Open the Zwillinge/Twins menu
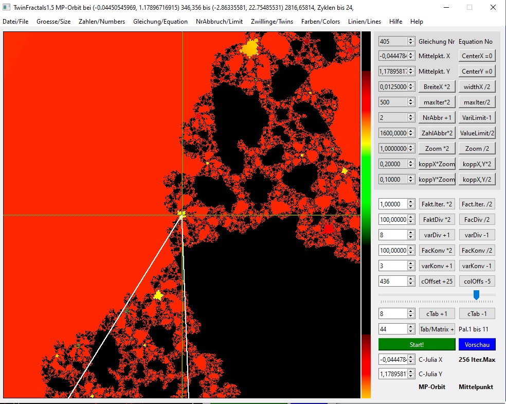This screenshot has width=506, height=404. 272,22
